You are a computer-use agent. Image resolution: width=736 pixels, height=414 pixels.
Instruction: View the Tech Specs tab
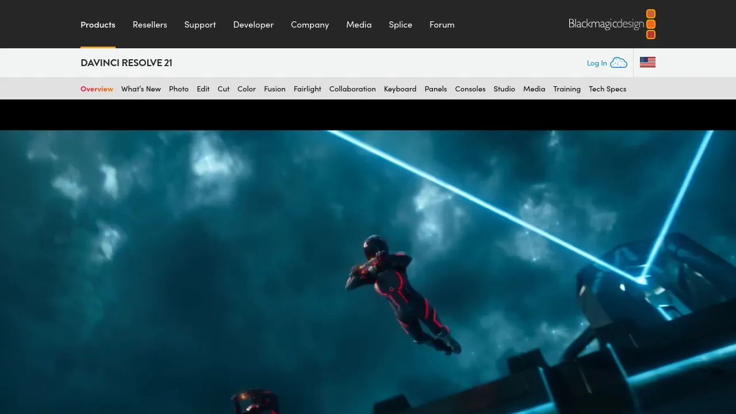(x=607, y=89)
